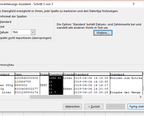
Task: Select the Liter/Paket units column
Action: [x=69, y=83]
